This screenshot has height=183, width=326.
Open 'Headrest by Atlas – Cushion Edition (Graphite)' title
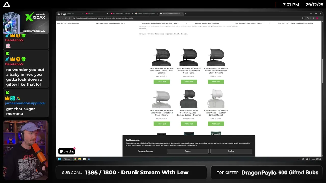(x=189, y=113)
